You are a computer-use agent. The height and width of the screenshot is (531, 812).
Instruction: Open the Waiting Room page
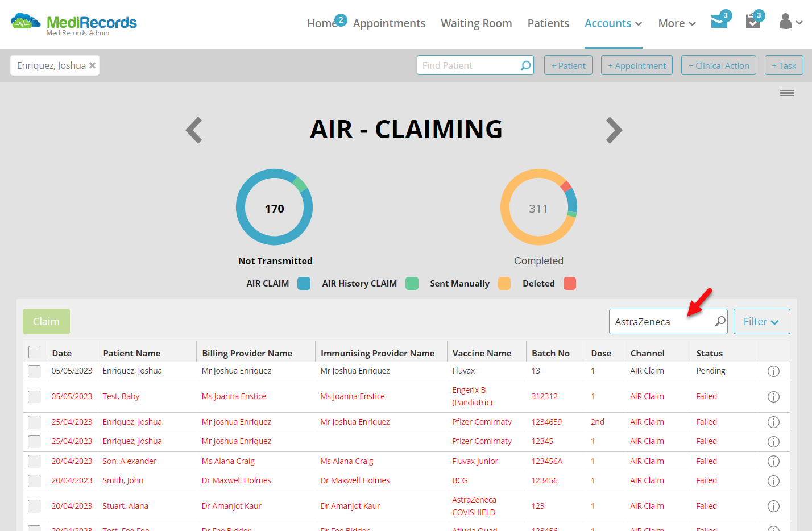[477, 23]
